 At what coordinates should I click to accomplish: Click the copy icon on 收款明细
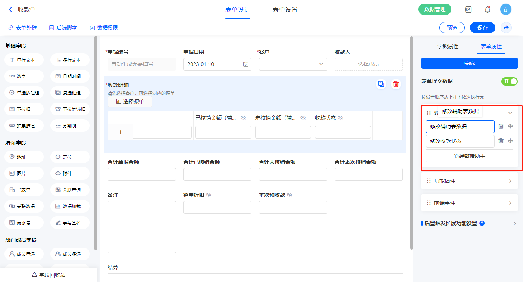tap(381, 84)
